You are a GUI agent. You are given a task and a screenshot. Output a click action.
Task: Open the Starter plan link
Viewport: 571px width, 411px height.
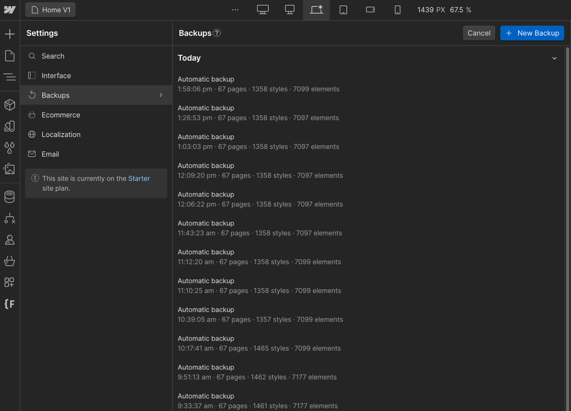[x=139, y=178]
